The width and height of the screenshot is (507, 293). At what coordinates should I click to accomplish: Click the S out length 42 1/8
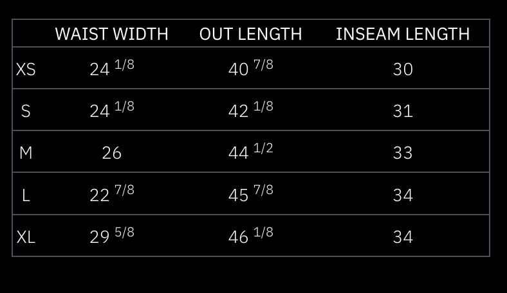click(x=250, y=110)
